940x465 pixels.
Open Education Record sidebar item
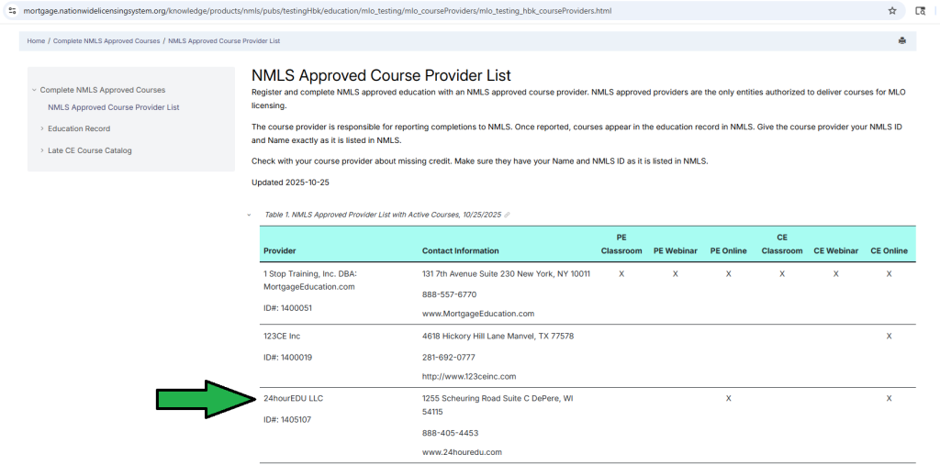(x=79, y=128)
